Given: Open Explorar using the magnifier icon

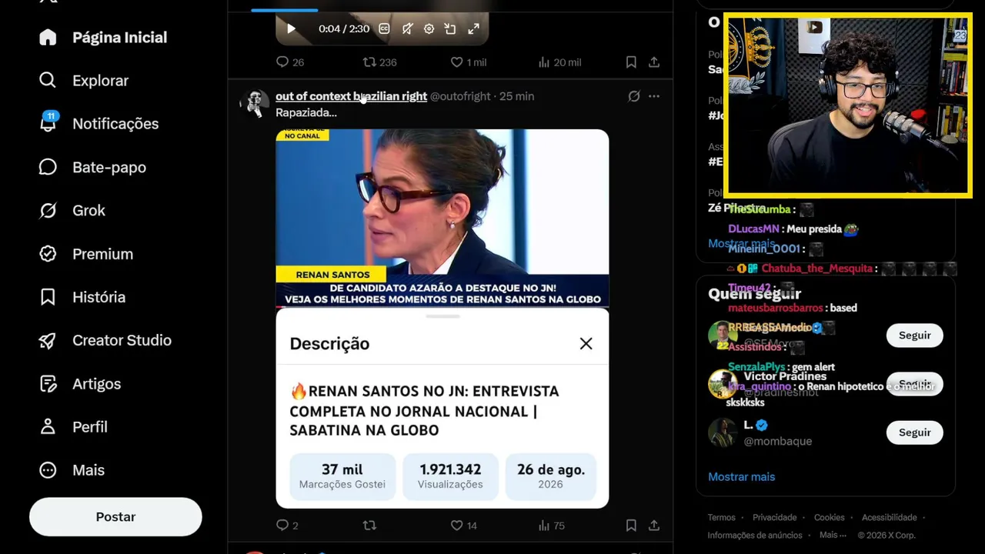Looking at the screenshot, I should point(48,80).
